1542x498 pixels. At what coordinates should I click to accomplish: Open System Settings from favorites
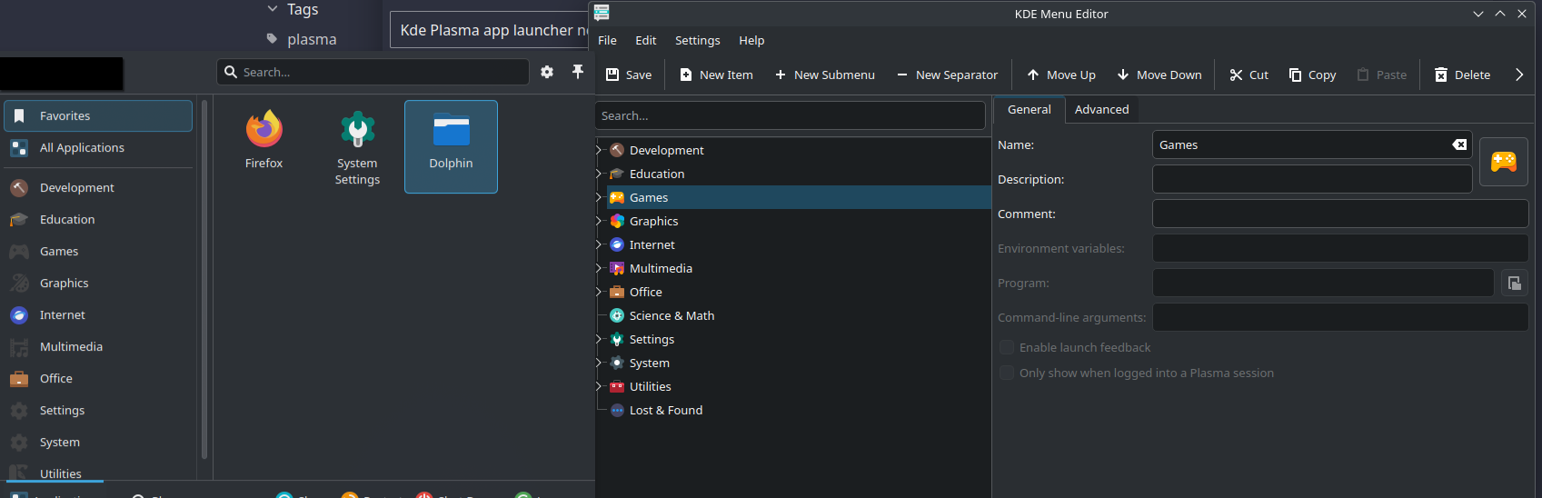(x=357, y=148)
